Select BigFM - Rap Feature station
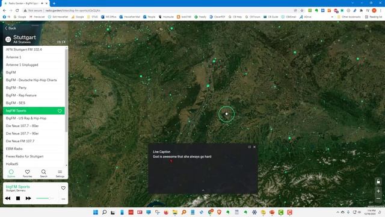This screenshot has height=217, width=385. pos(34,95)
